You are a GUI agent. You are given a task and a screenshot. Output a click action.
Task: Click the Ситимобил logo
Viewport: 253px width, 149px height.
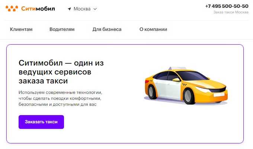(30, 9)
